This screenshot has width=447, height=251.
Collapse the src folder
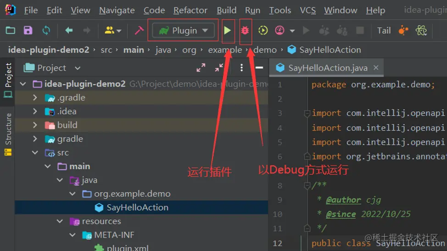pos(35,153)
